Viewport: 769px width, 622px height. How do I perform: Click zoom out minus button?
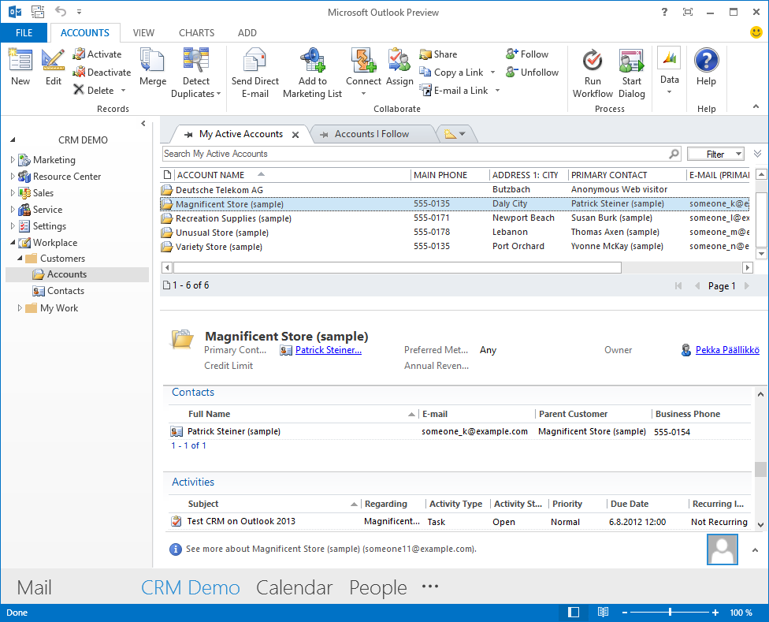tap(625, 613)
